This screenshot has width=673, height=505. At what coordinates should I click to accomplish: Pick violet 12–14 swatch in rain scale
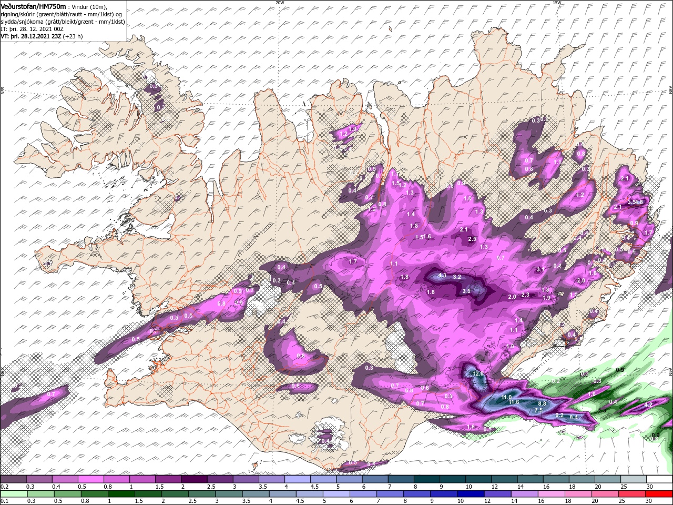pos(498,494)
